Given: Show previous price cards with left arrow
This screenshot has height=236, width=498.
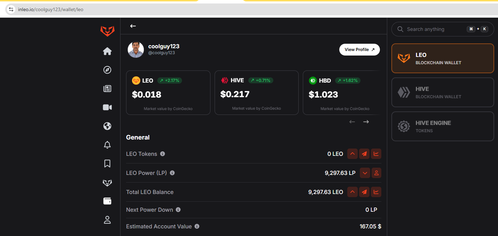Looking at the screenshot, I should pyautogui.click(x=352, y=122).
